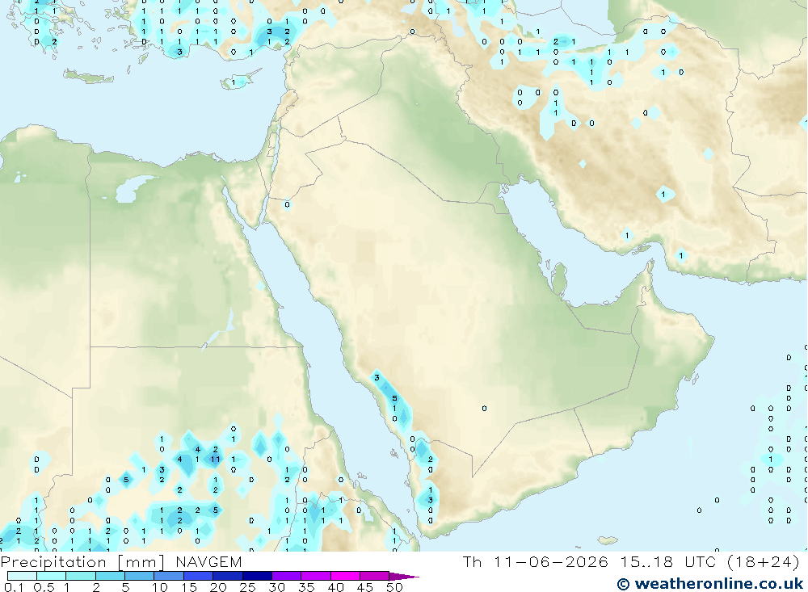Click the 20–25 mm dark blue legend swatch
This screenshot has width=808, height=592.
tap(228, 576)
